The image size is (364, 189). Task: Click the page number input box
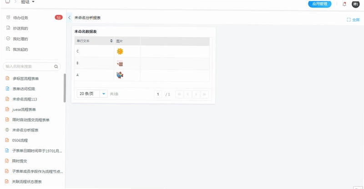coord(158,94)
